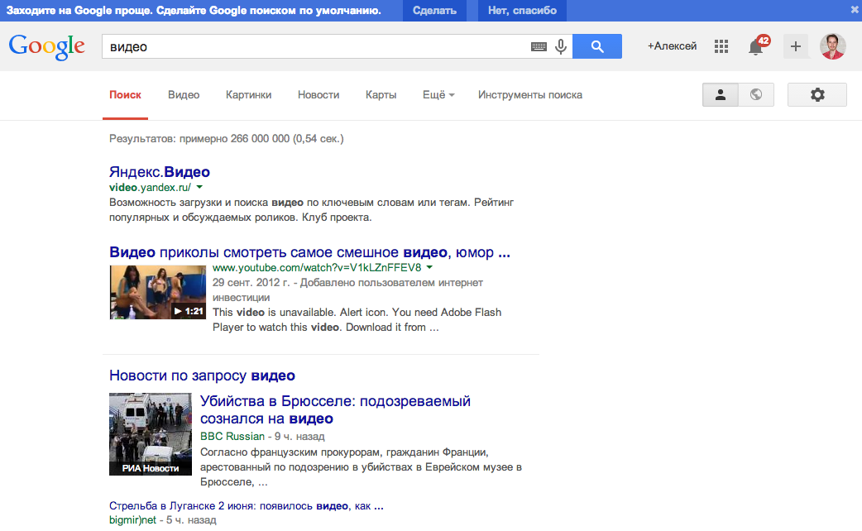Click the plus share button

point(796,46)
